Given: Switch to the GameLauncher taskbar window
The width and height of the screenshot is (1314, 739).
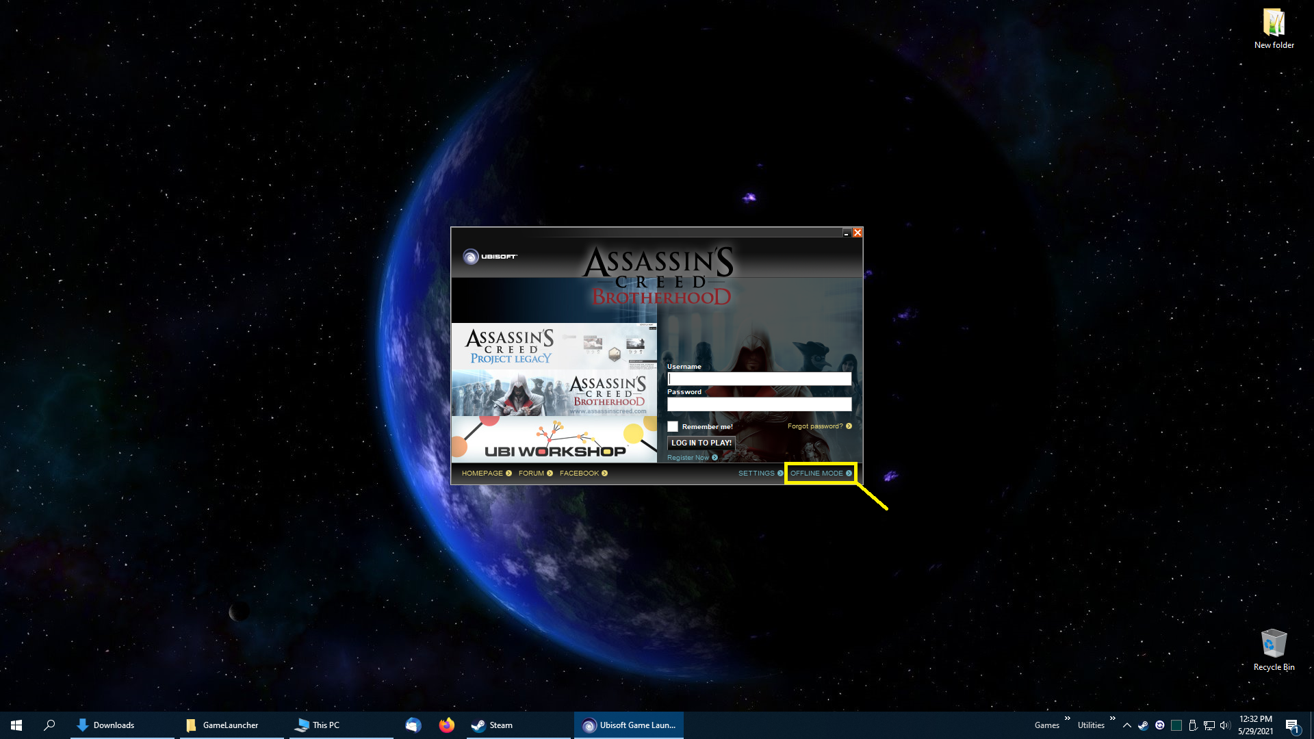Looking at the screenshot, I should (x=230, y=725).
